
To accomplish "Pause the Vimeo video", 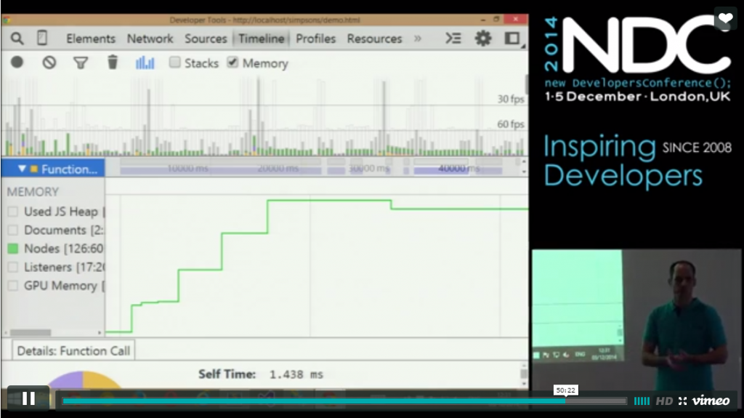I will (28, 398).
